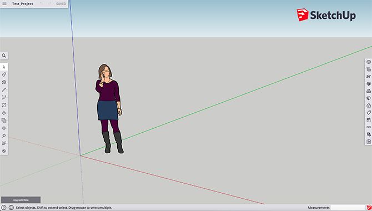Click the undo arrow in the top bar
The height and width of the screenshot is (211, 372).
(42, 3)
